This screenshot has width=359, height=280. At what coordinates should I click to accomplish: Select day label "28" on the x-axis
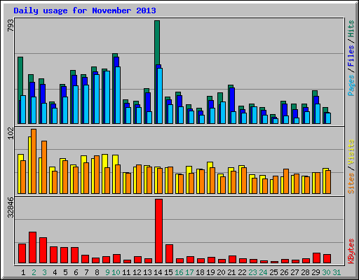305,272
